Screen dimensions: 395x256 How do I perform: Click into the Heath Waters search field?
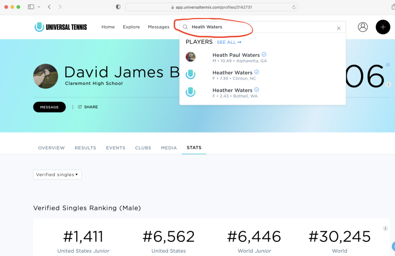(258, 27)
